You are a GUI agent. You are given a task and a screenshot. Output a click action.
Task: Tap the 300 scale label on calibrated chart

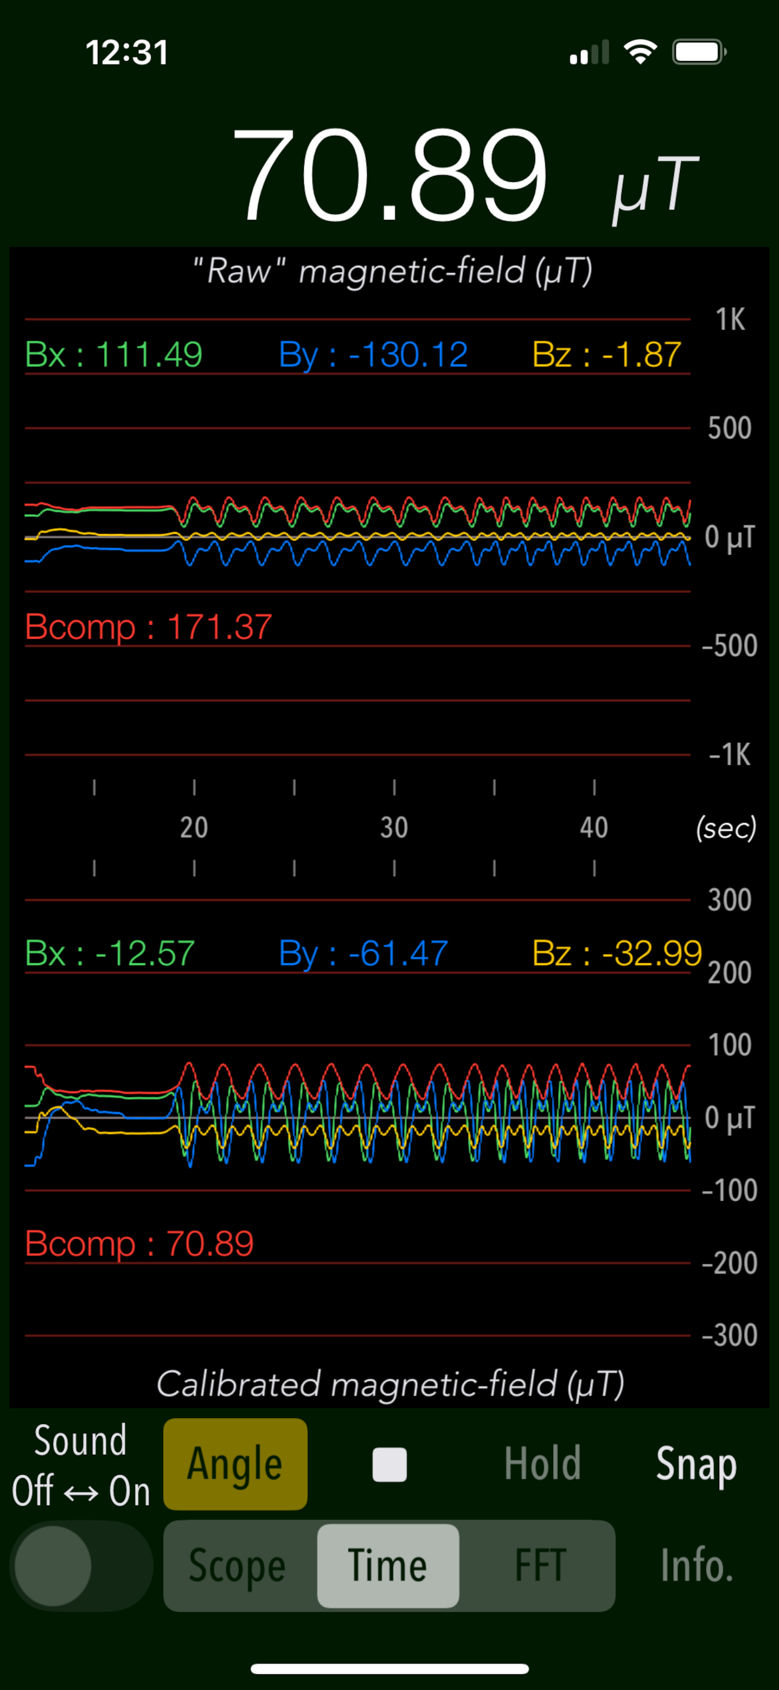coord(729,900)
